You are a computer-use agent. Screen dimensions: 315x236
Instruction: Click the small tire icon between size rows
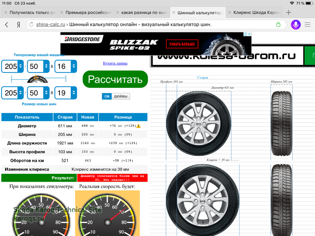(37, 79)
